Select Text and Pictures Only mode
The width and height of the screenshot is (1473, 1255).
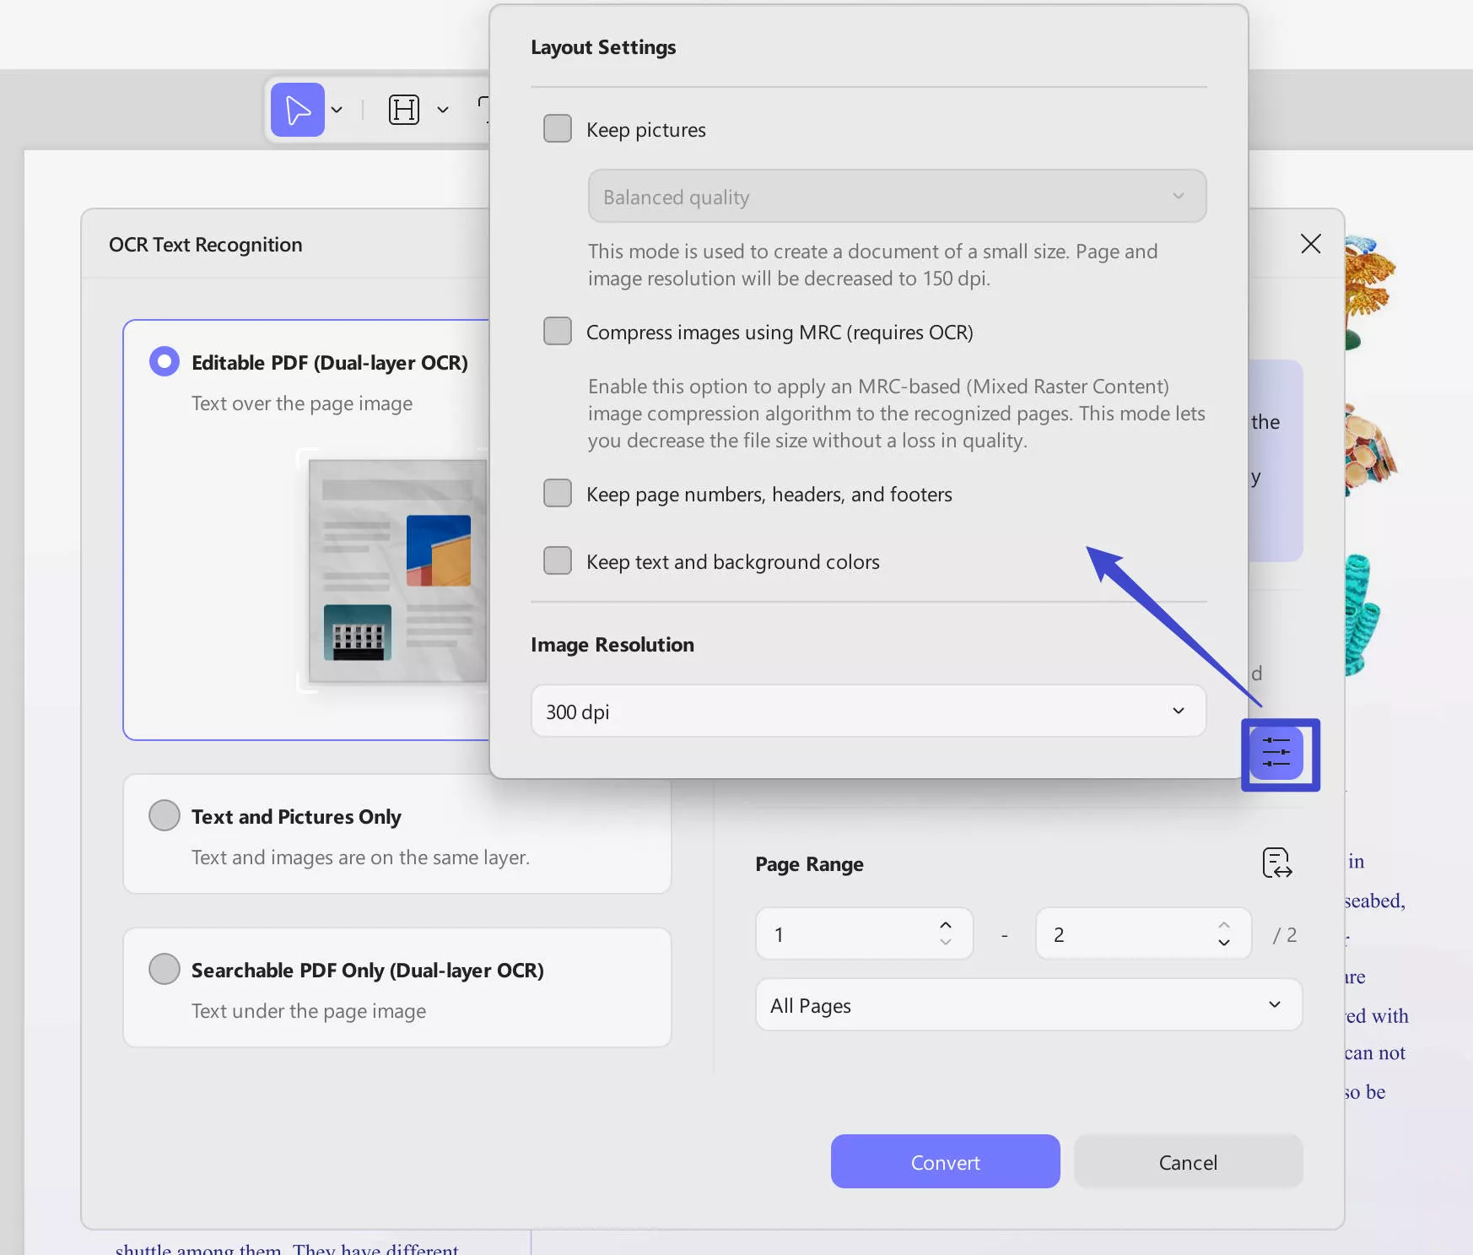[x=165, y=814]
